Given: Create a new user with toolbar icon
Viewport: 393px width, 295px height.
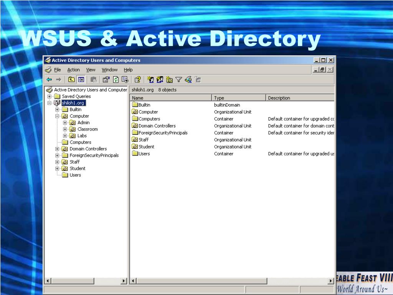Looking at the screenshot, I should 150,80.
